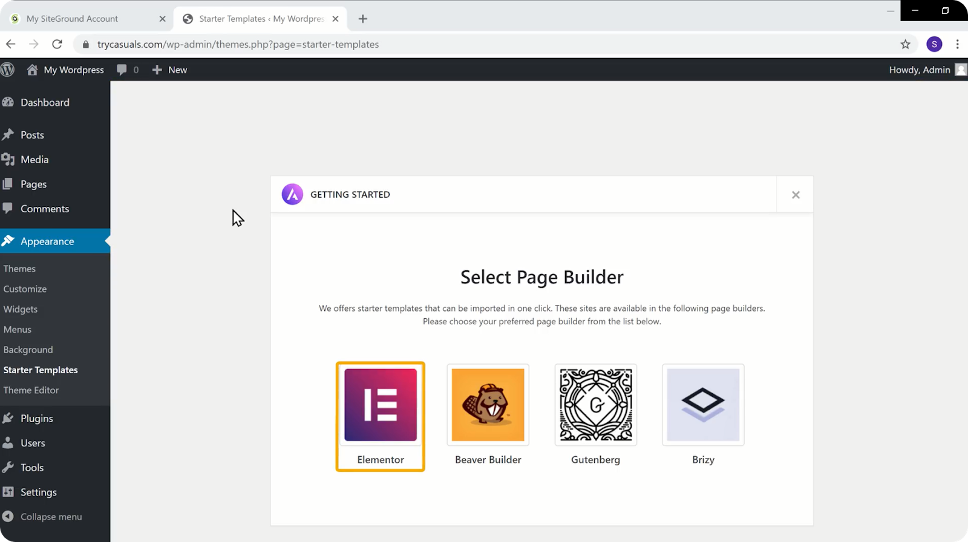This screenshot has height=542, width=968.
Task: Click the My Wordpress site name
Action: click(74, 70)
